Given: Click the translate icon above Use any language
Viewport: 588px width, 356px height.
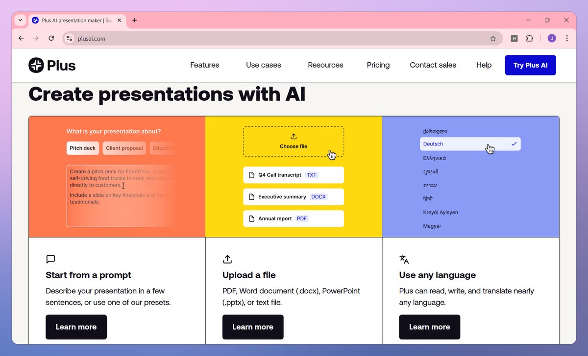Looking at the screenshot, I should (x=404, y=259).
